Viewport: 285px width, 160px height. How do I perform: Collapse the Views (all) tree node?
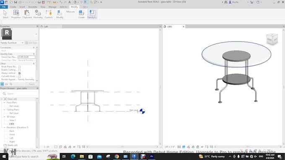[2, 99]
